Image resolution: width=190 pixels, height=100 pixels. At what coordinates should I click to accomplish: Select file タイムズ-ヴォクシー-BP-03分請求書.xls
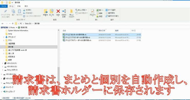[102, 40]
